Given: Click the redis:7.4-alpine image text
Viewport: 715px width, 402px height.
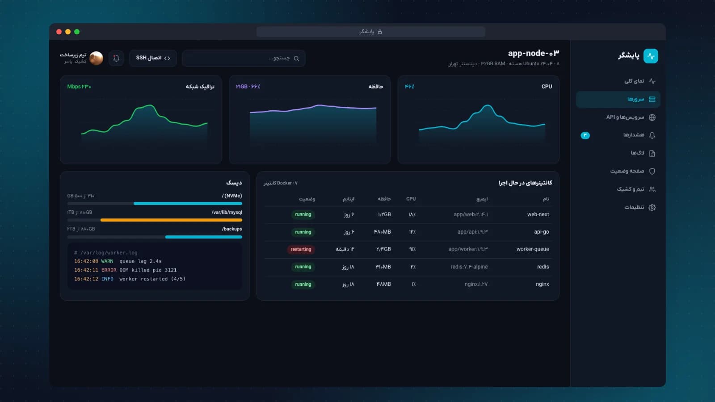Looking at the screenshot, I should tap(469, 267).
